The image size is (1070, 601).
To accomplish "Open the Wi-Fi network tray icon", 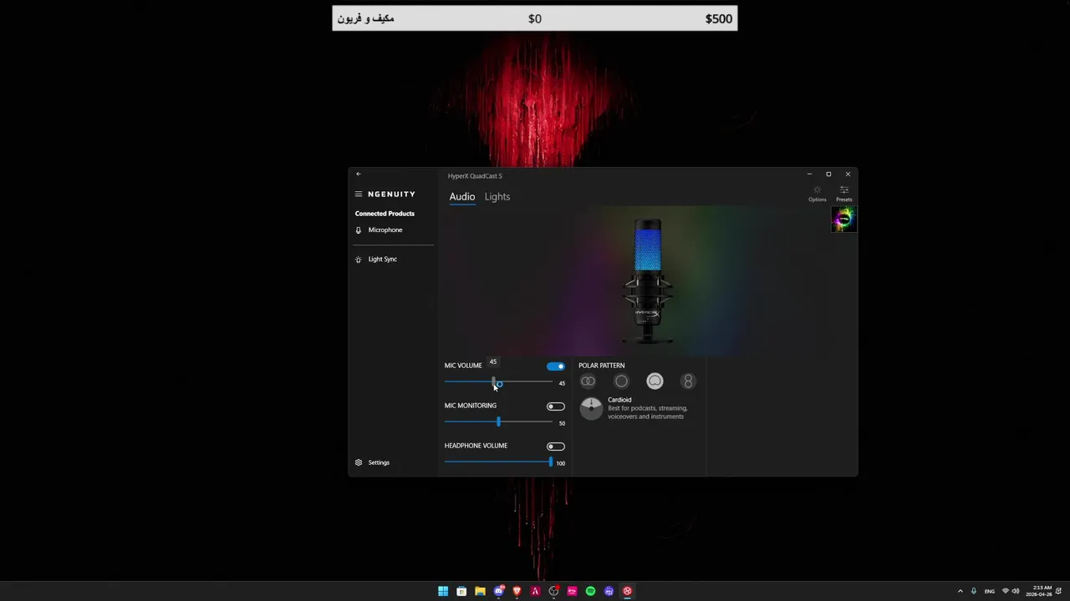I will click(1006, 591).
